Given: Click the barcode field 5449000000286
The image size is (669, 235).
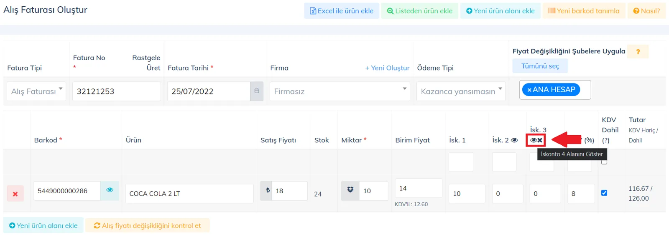Looking at the screenshot, I should pyautogui.click(x=67, y=191).
